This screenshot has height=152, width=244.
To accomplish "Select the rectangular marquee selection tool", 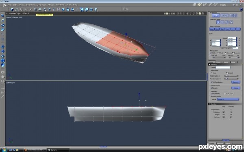I will tap(3, 87).
